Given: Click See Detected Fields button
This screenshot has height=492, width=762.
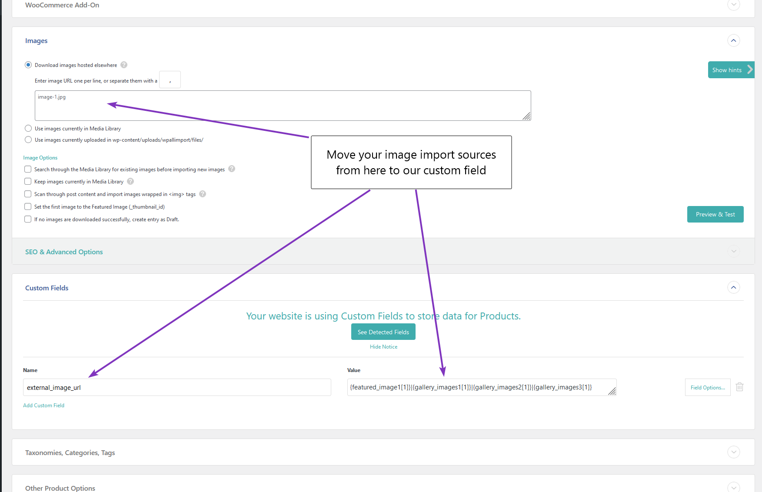Looking at the screenshot, I should click(383, 332).
